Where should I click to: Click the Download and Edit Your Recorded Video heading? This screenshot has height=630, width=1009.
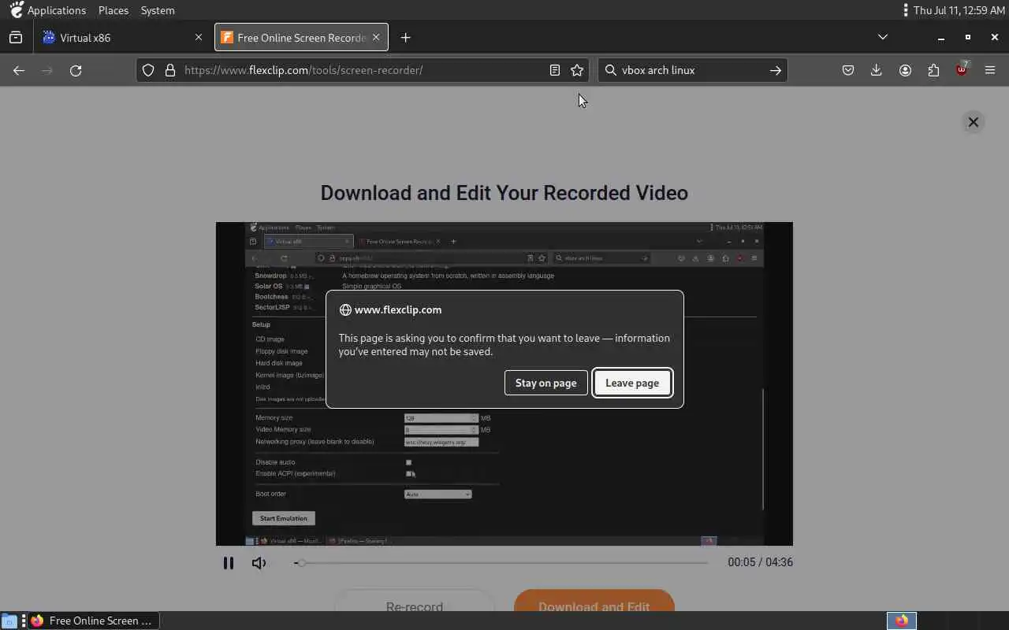(x=504, y=193)
